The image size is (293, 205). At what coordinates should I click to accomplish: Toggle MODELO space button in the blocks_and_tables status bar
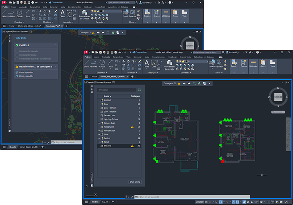click(x=199, y=202)
